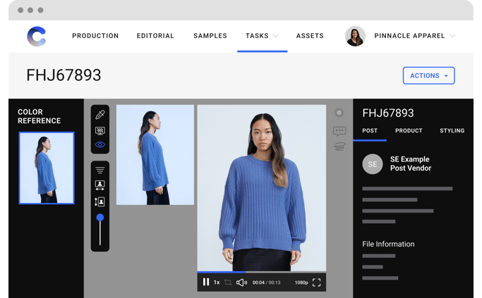This screenshot has height=298, width=482.
Task: Click the FHJ67893 page title
Action: click(64, 75)
